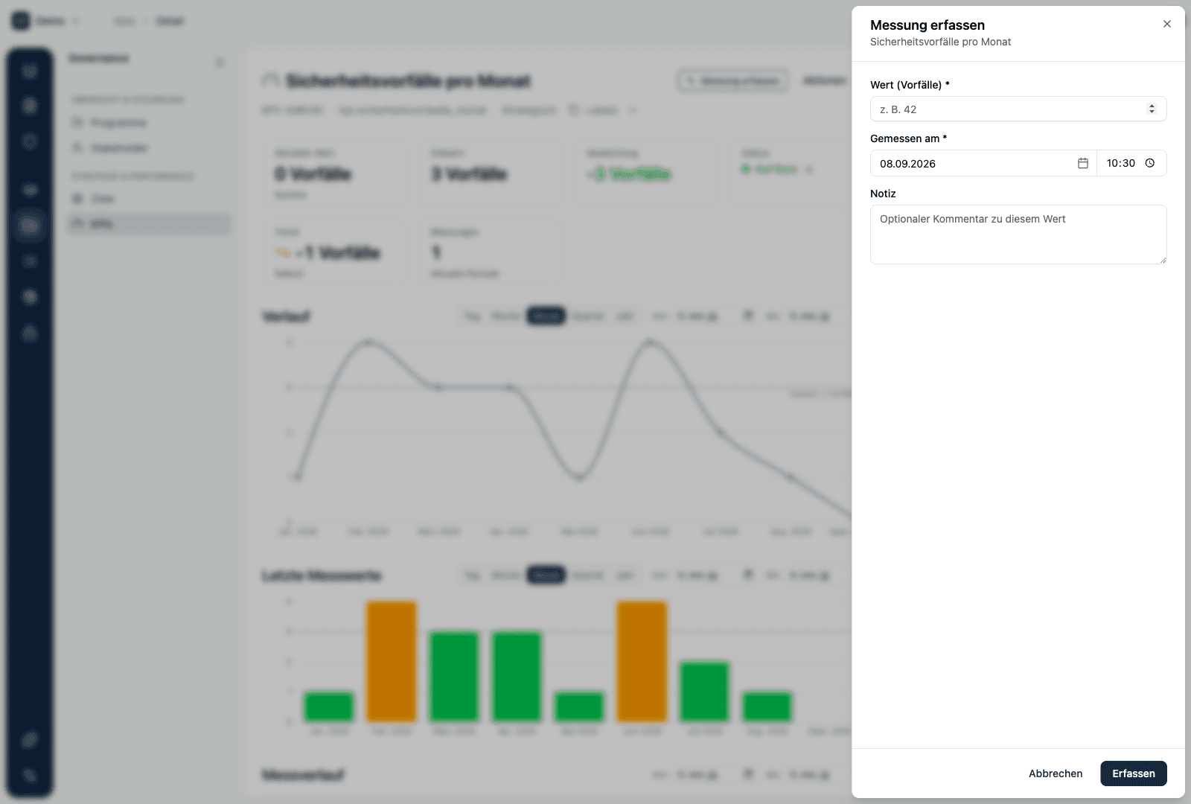
Task: Collapse the Governance sidebar panel icon
Action: 220,62
